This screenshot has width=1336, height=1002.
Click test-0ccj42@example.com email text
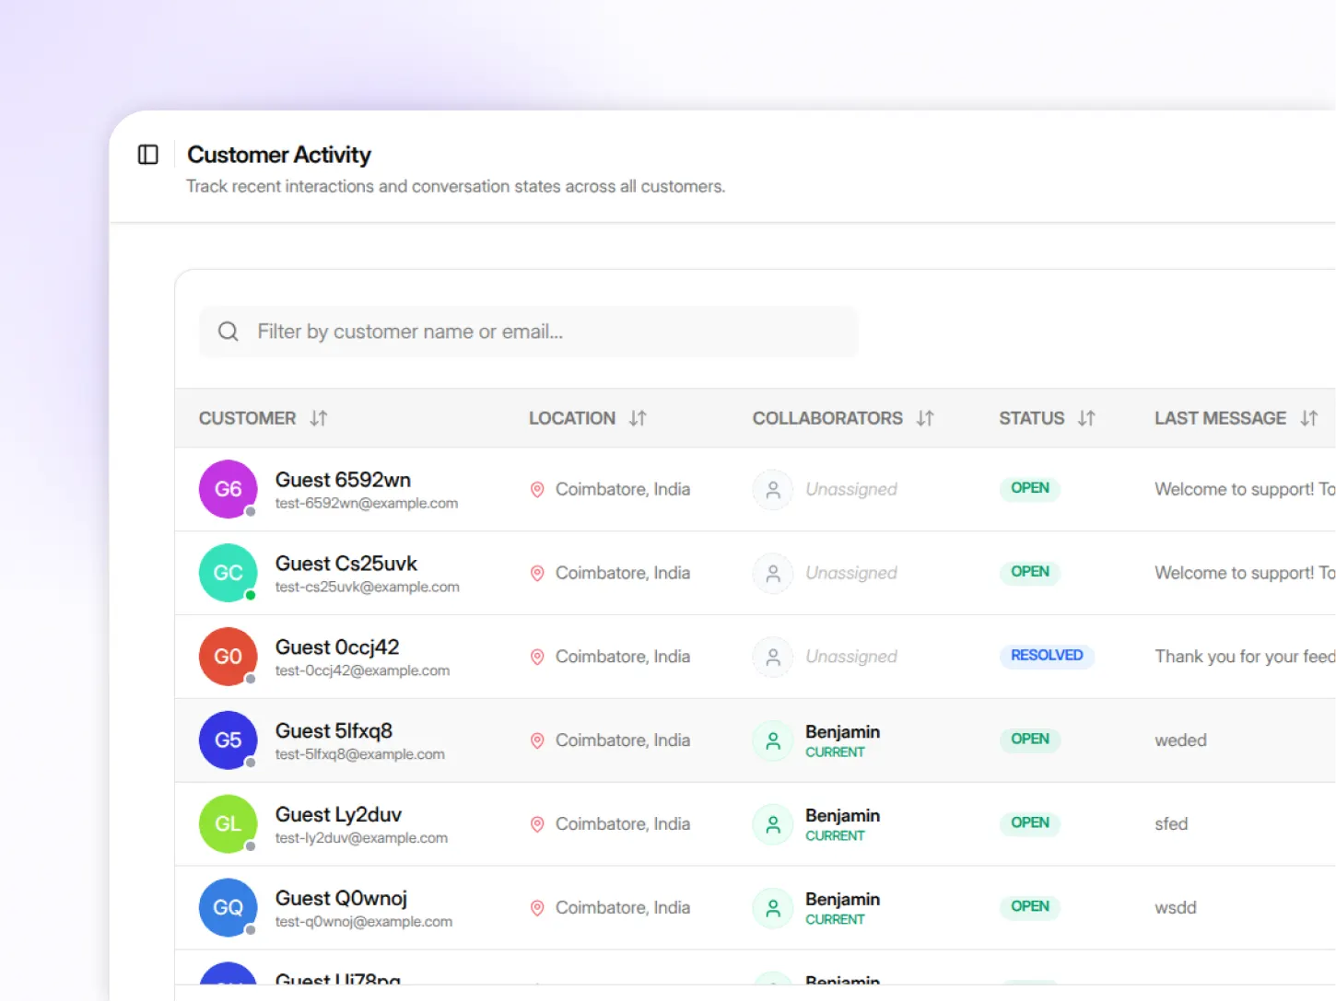tap(362, 670)
